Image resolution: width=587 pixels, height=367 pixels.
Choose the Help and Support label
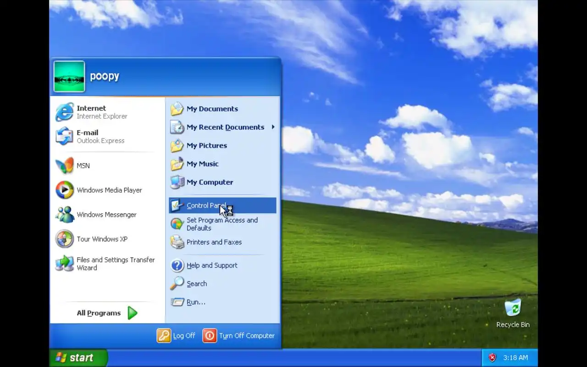tap(212, 265)
